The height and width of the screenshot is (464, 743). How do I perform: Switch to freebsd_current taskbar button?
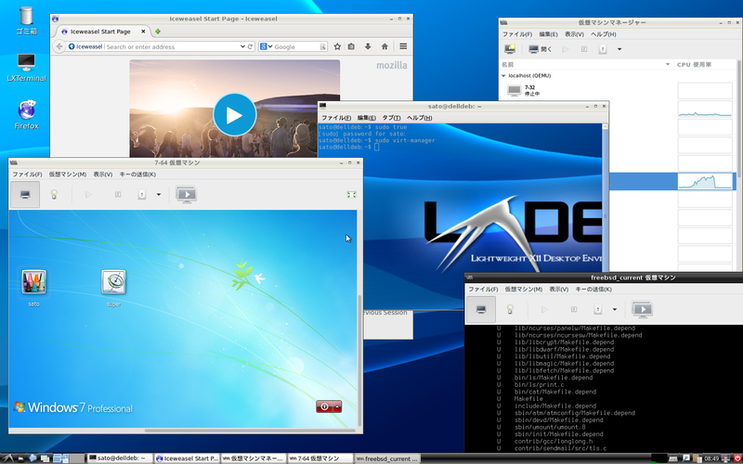pos(387,458)
